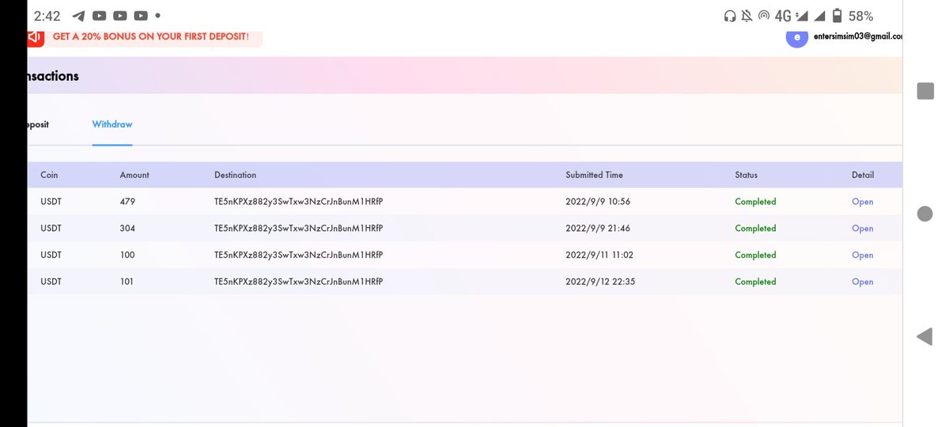Viewport: 949px width, 427px height.
Task: Tap the red speaker announcement icon
Action: click(35, 36)
